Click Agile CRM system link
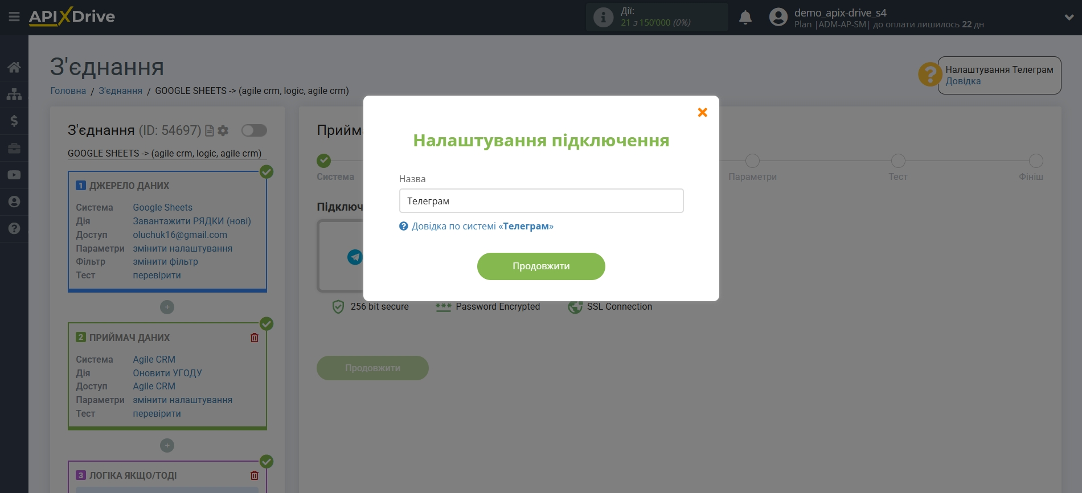The height and width of the screenshot is (493, 1082). pyautogui.click(x=154, y=360)
